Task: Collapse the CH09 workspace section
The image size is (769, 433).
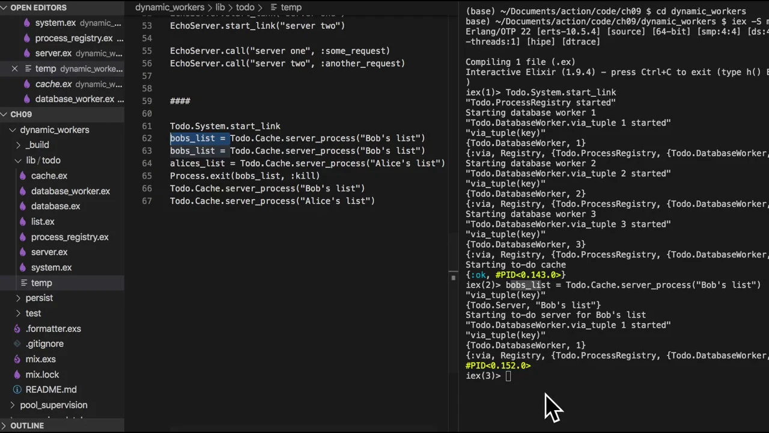Action: [x=4, y=114]
